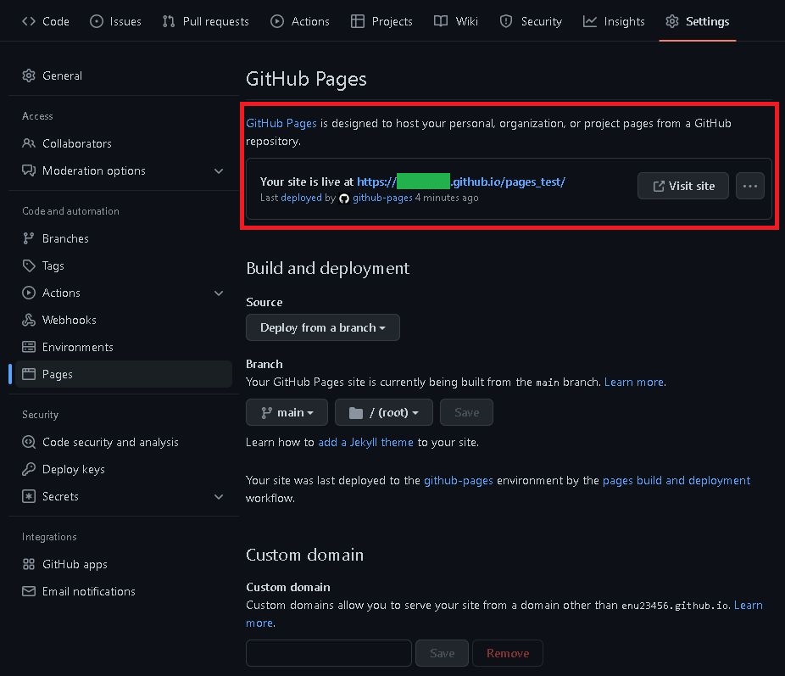785x676 pixels.
Task: Open the add a Jekyll theme link
Action: pos(365,442)
